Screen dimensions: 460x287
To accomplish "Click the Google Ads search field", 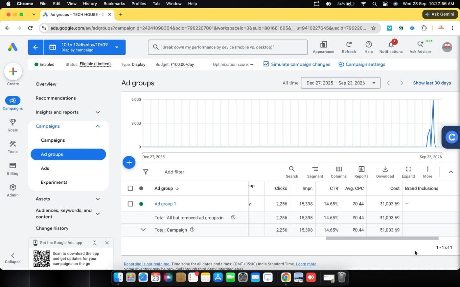I will coord(228,47).
